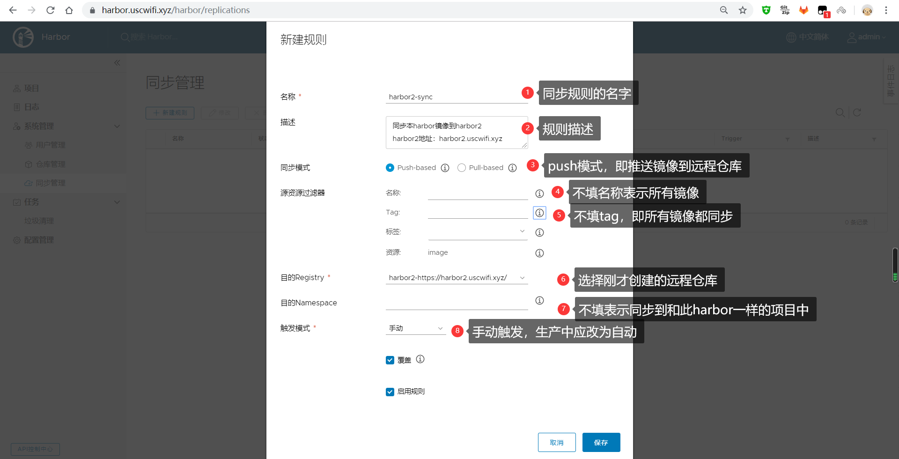Expand the 系统管理 sidebar section

coord(117,126)
